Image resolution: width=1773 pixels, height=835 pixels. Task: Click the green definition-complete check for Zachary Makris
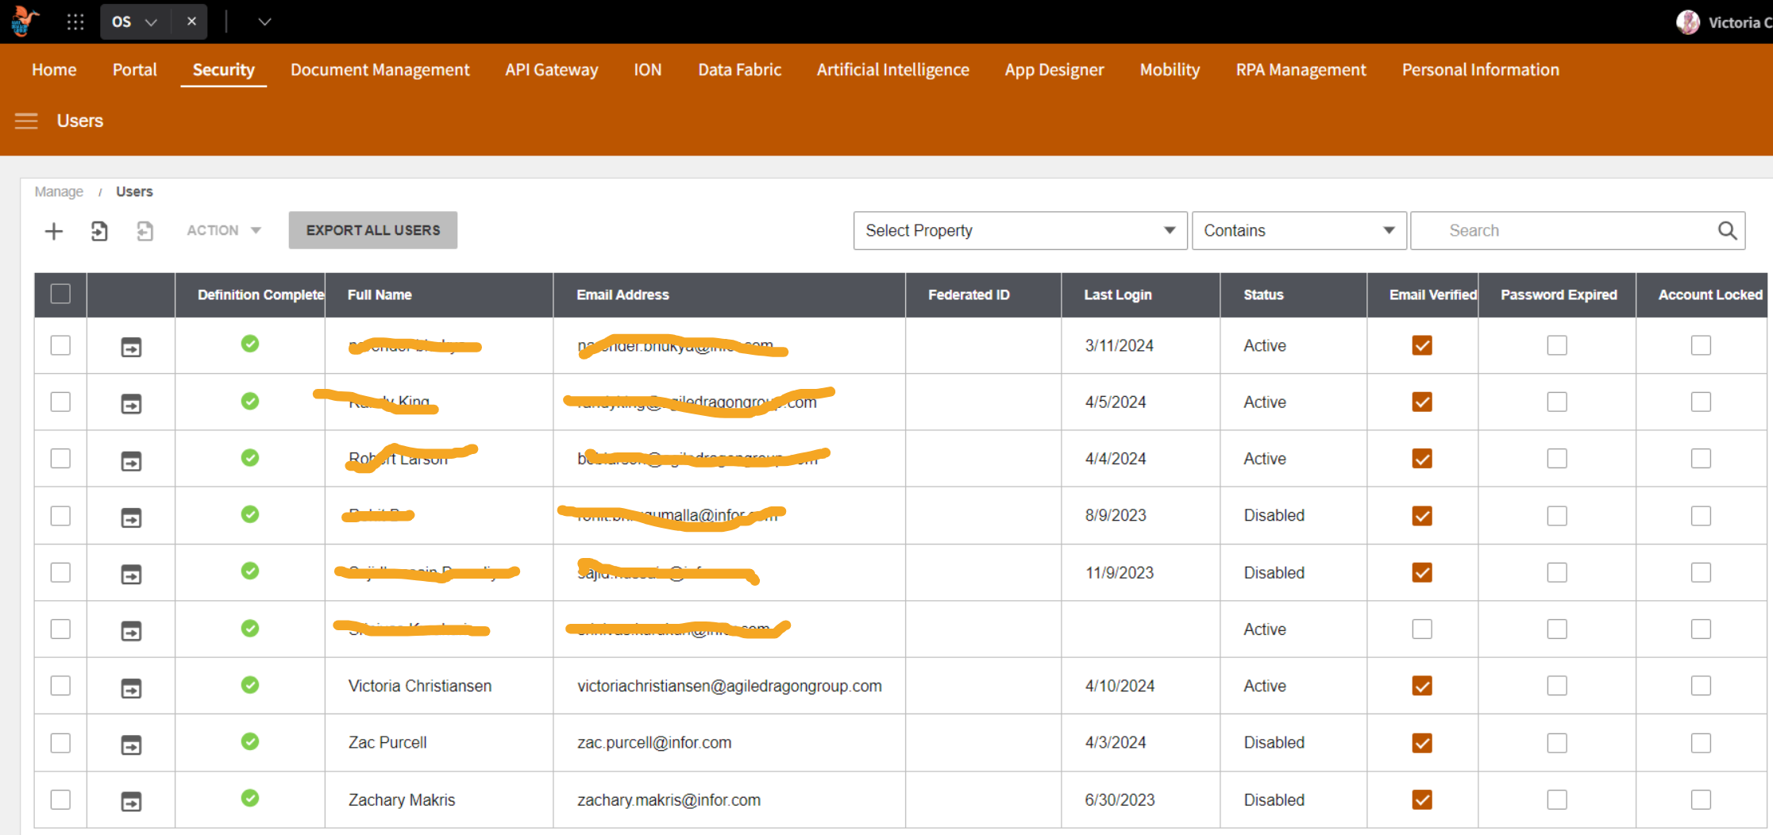coord(250,798)
